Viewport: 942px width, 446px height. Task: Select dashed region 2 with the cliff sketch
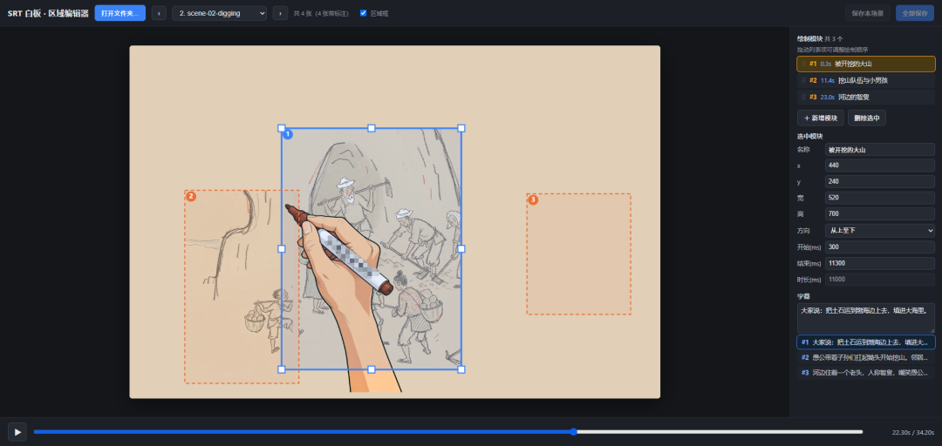coord(242,287)
